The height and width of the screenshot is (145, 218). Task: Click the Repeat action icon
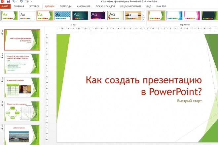[21, 1]
